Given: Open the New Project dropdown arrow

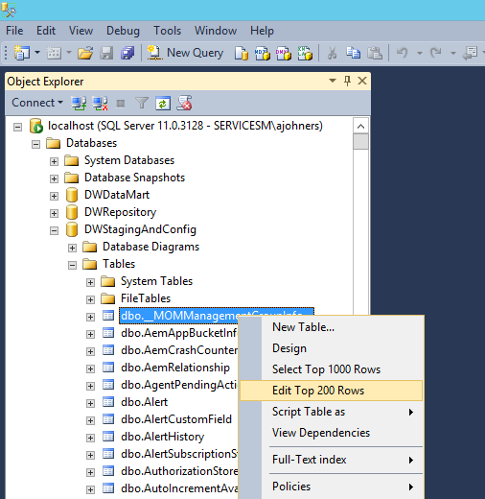Looking at the screenshot, I should [x=37, y=52].
